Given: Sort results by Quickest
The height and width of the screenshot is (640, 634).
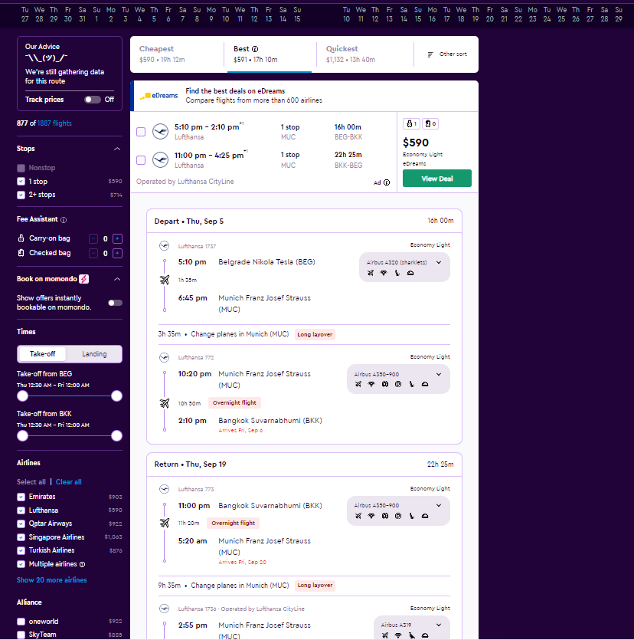Looking at the screenshot, I should (364, 54).
